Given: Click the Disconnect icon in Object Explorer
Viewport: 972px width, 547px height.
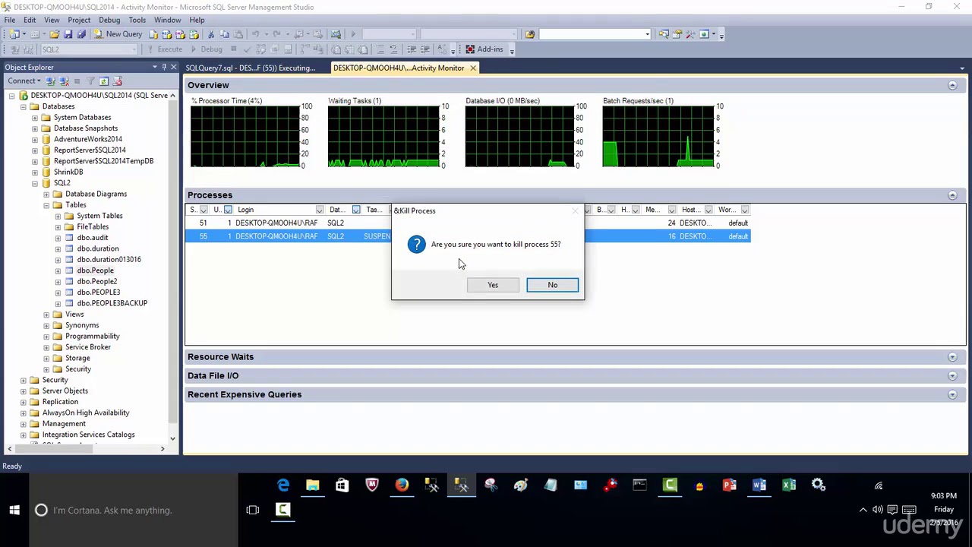Looking at the screenshot, I should [x=64, y=81].
